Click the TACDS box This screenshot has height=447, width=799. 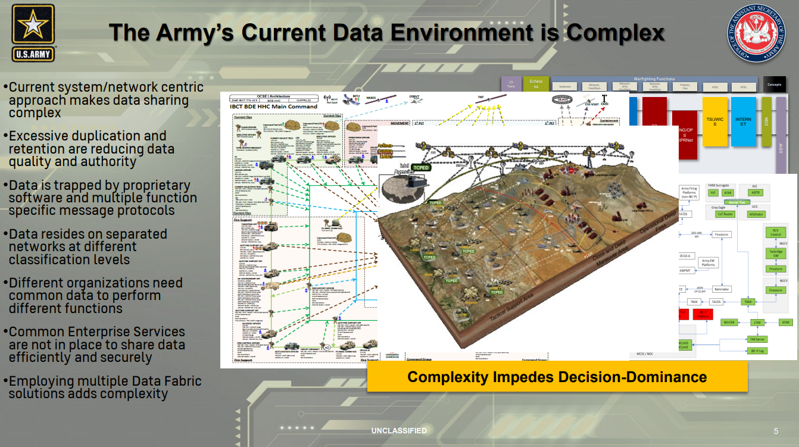[716, 302]
